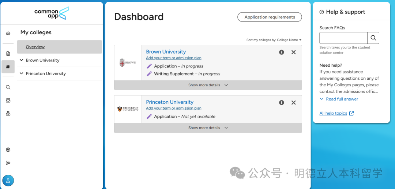View Brown University info icon

tap(282, 52)
